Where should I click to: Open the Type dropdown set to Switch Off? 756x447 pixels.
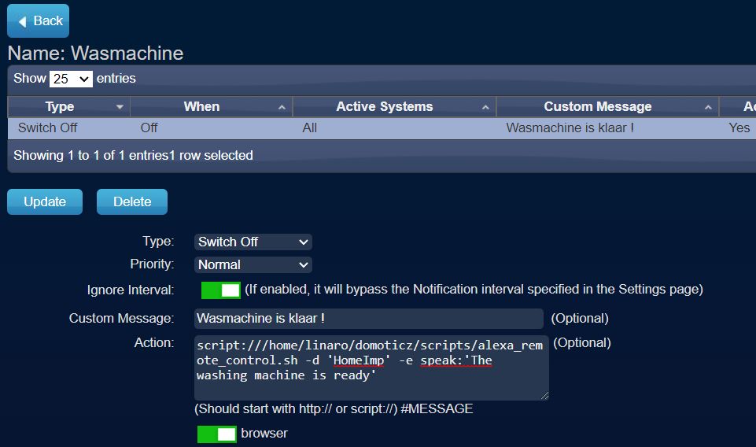pos(253,242)
